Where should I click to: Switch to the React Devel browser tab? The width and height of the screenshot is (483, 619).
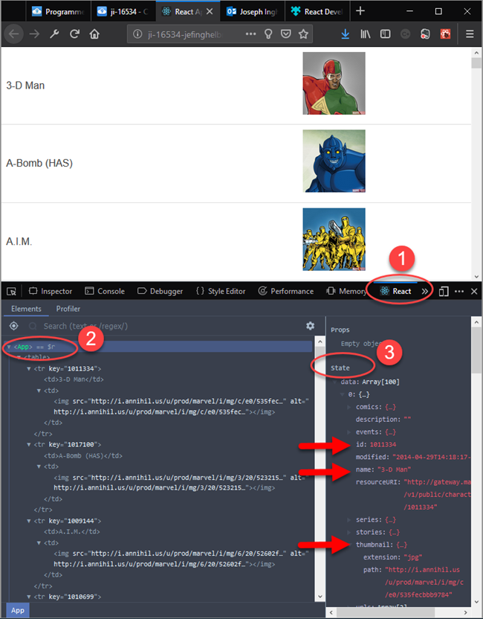[317, 11]
